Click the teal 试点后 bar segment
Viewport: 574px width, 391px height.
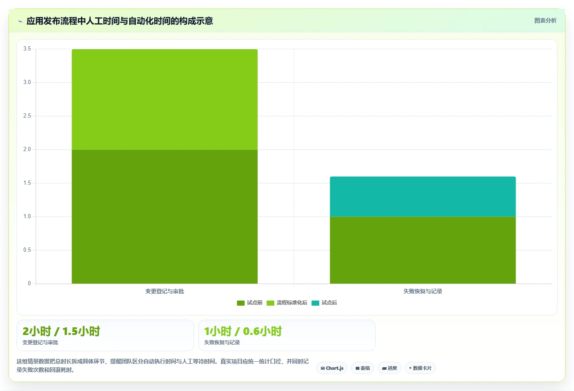click(423, 197)
